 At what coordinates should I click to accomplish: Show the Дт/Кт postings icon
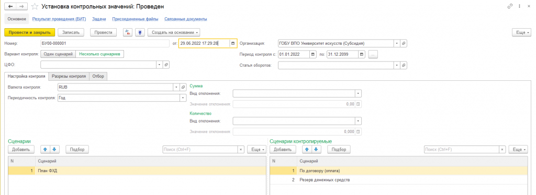(128, 32)
